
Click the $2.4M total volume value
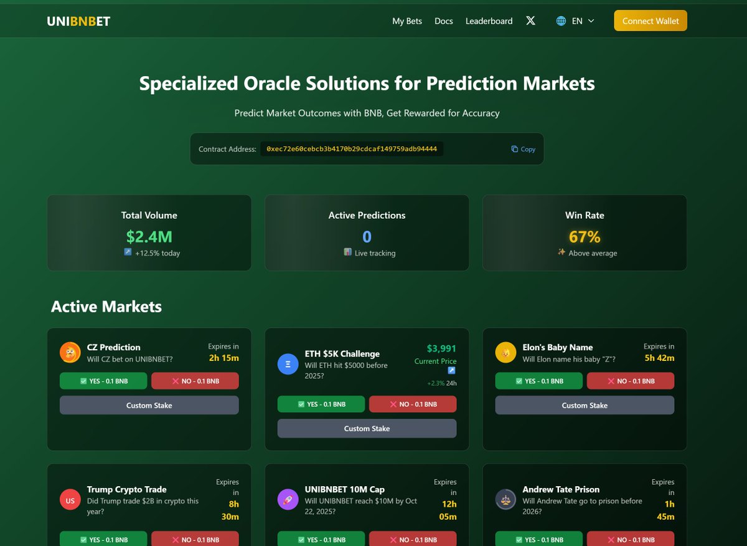tap(149, 237)
